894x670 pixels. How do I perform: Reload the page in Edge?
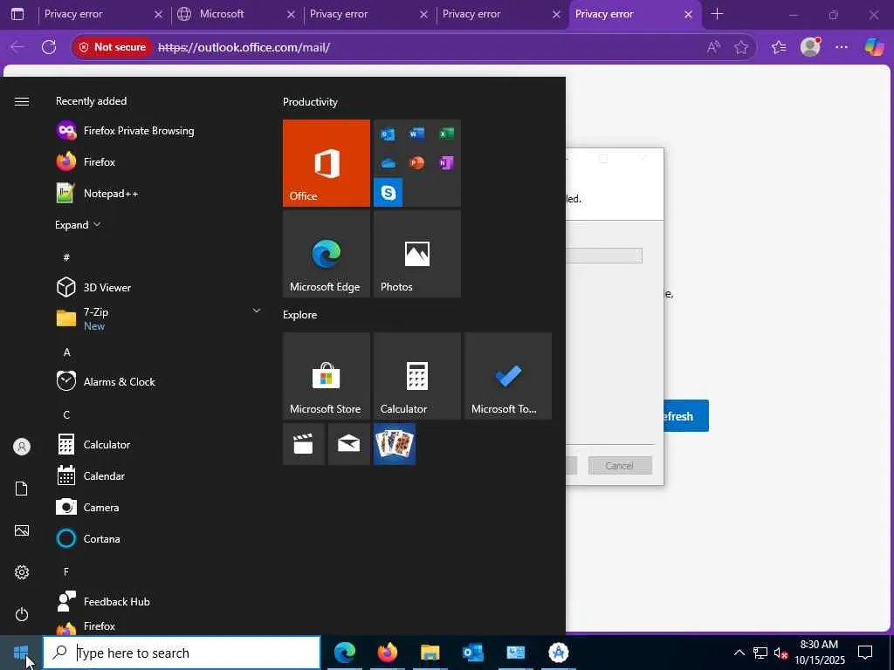49,47
